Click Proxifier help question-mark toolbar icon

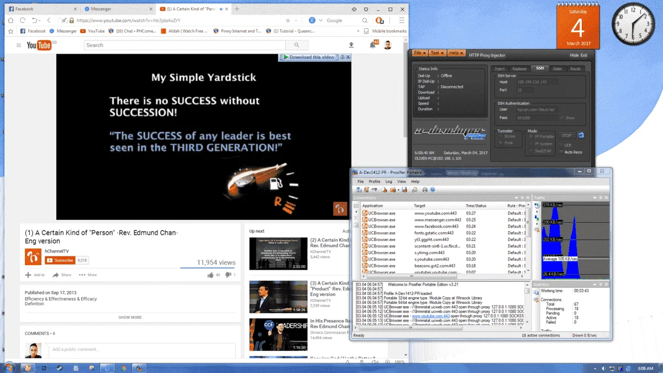coord(433,190)
